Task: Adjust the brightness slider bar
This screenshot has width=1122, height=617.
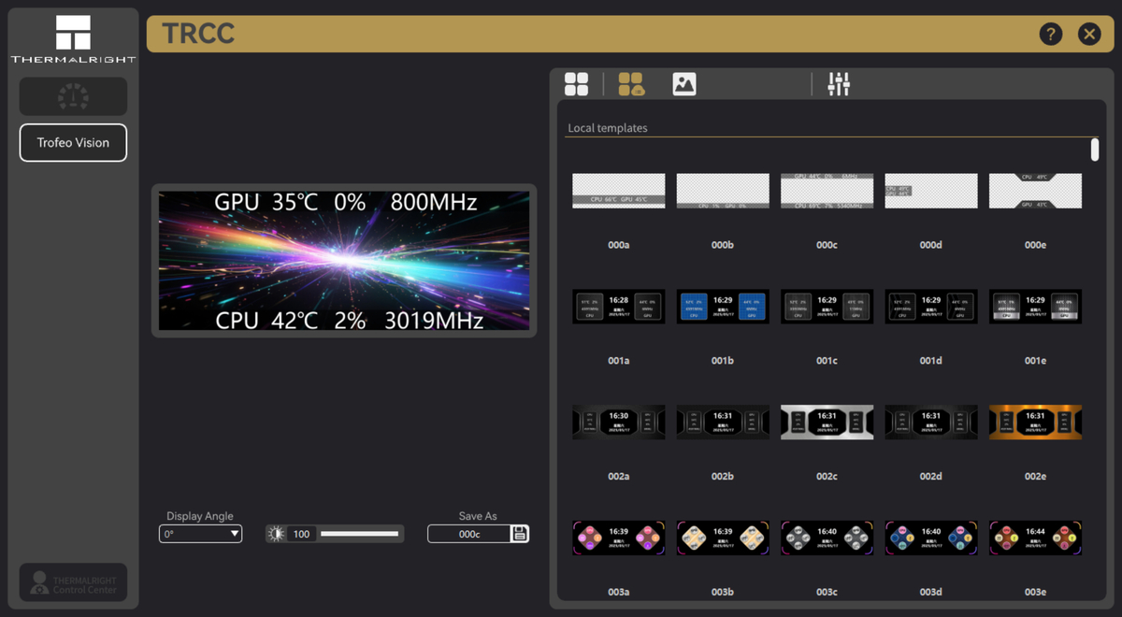Action: [359, 534]
